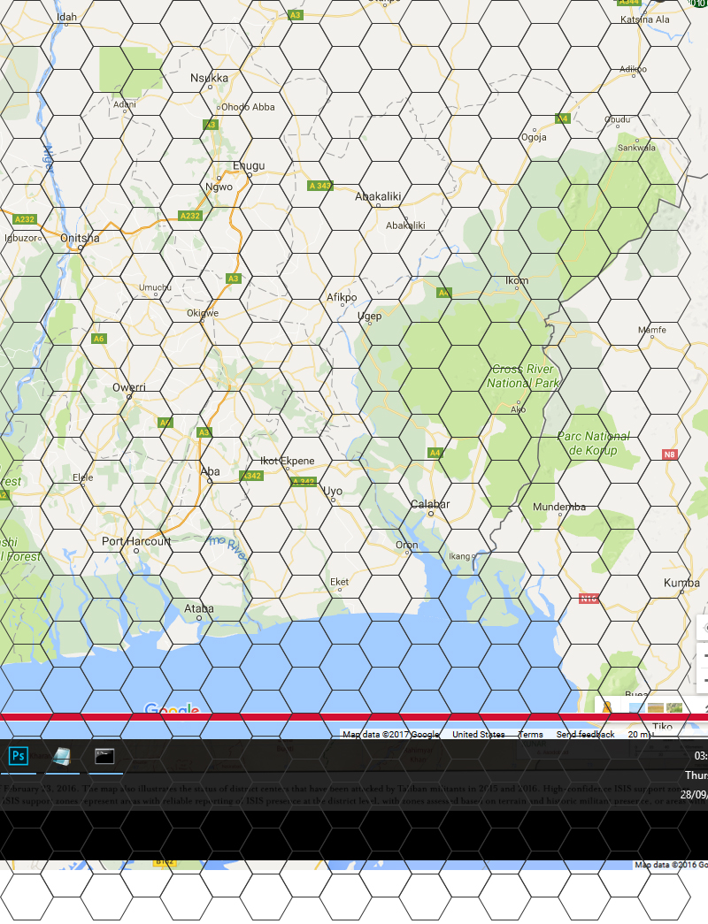Click the Ohodo Abba label
Screen dimensions: 708x924
(248, 107)
